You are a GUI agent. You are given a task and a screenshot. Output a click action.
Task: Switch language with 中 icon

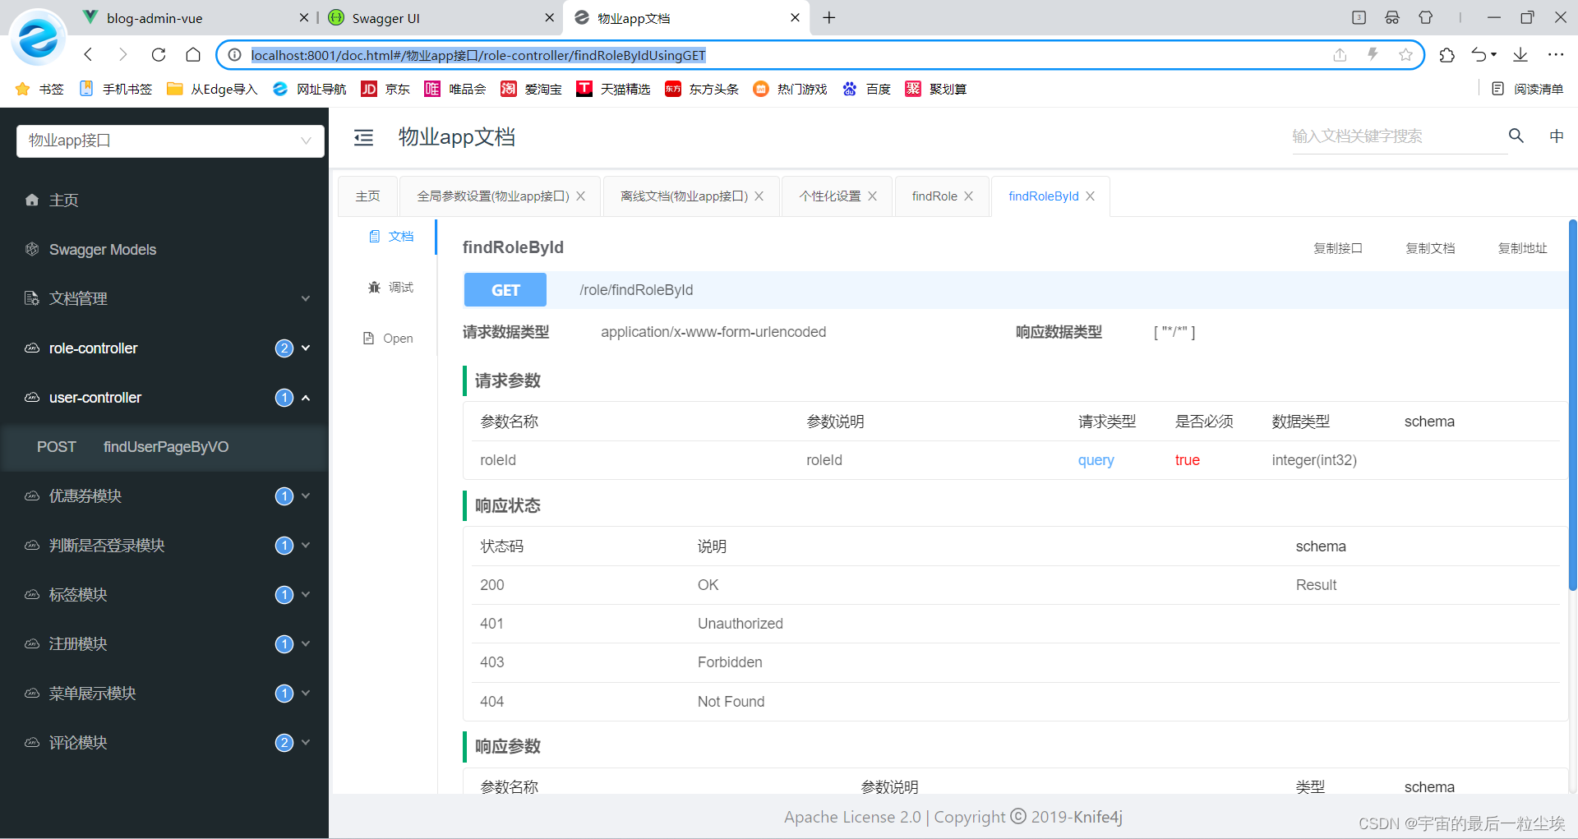tap(1557, 136)
